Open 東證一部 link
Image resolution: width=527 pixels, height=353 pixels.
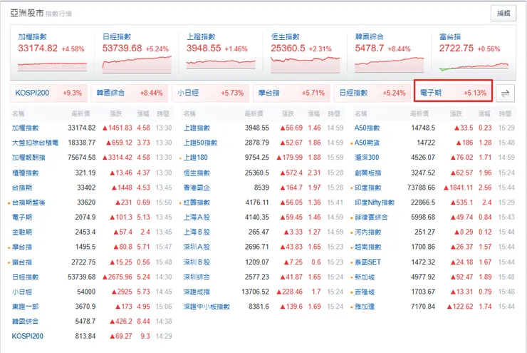click(x=26, y=307)
